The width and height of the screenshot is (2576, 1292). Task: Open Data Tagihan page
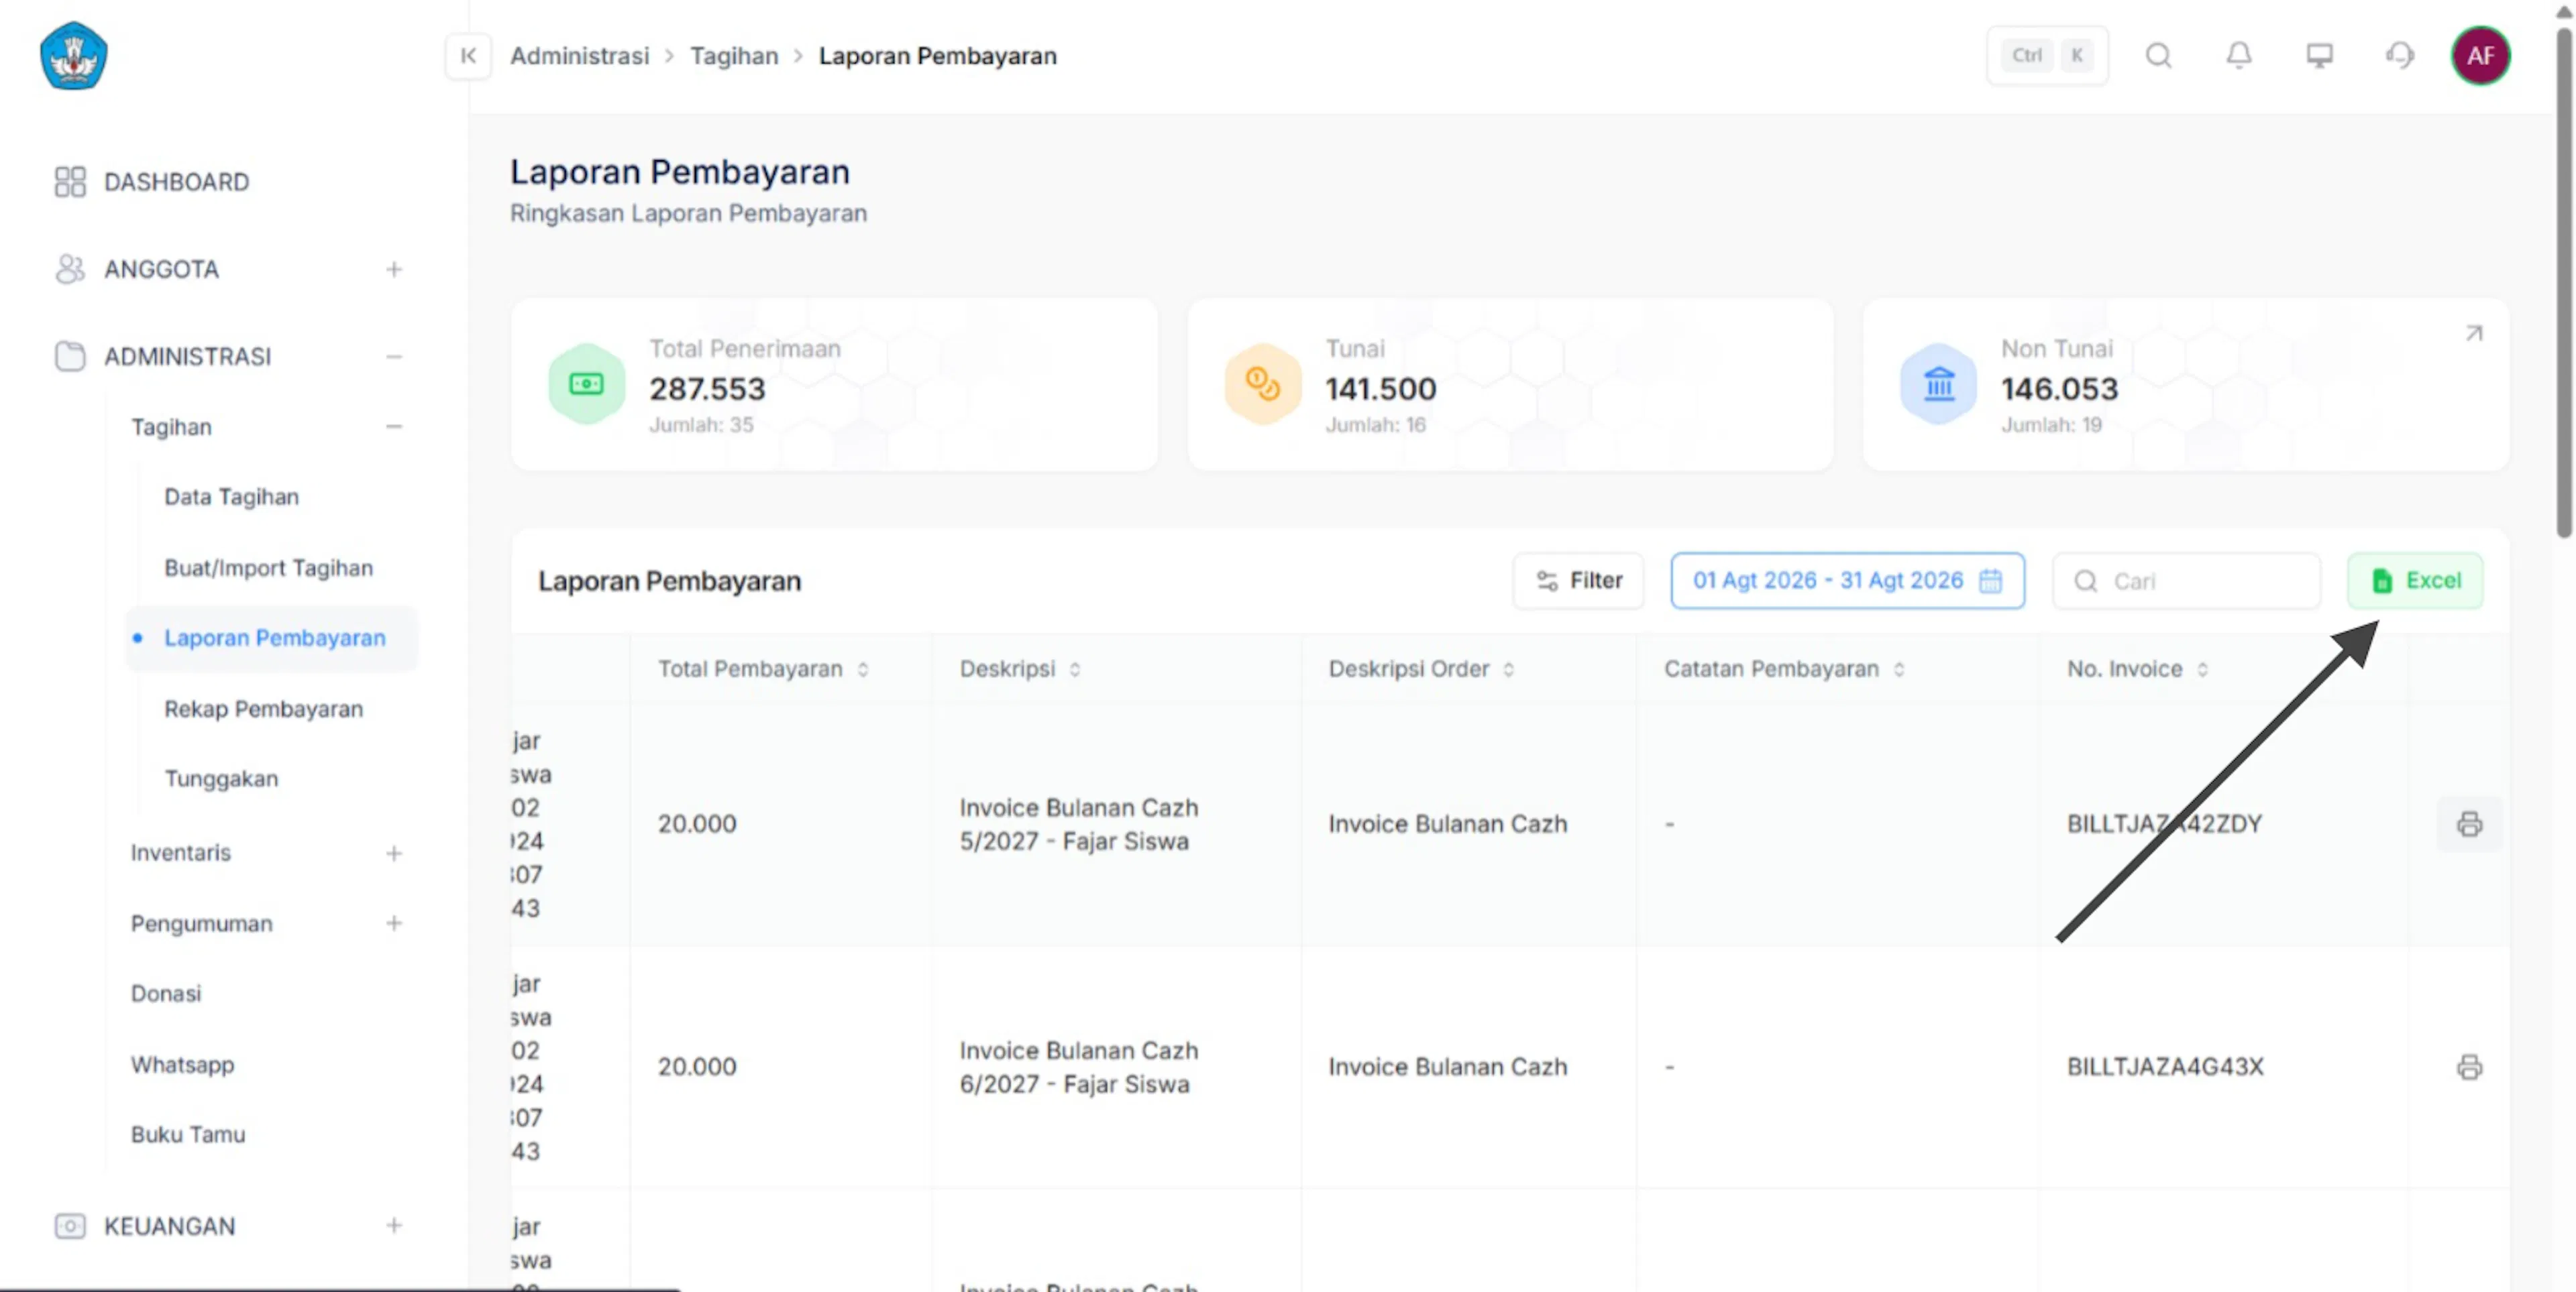[x=231, y=497]
